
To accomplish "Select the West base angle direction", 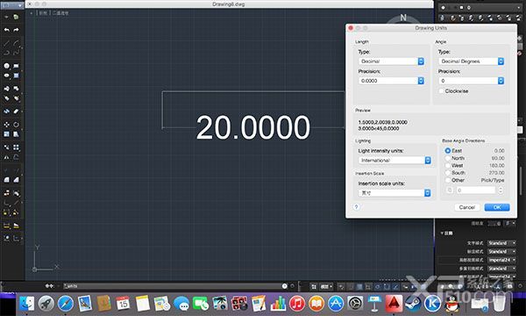I will click(x=447, y=165).
